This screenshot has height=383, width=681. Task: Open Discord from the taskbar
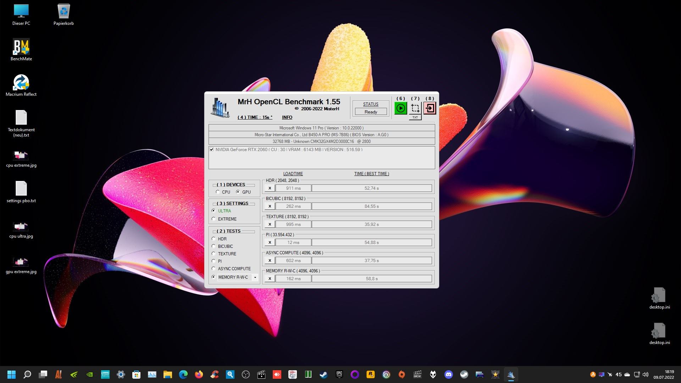[x=448, y=374]
